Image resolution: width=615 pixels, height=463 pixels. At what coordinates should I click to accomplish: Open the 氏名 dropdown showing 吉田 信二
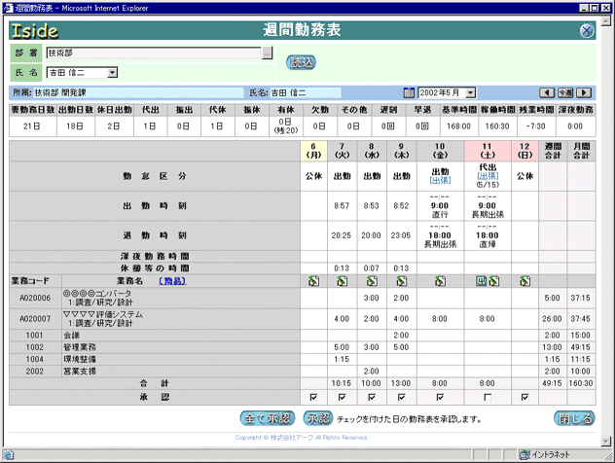click(x=82, y=73)
